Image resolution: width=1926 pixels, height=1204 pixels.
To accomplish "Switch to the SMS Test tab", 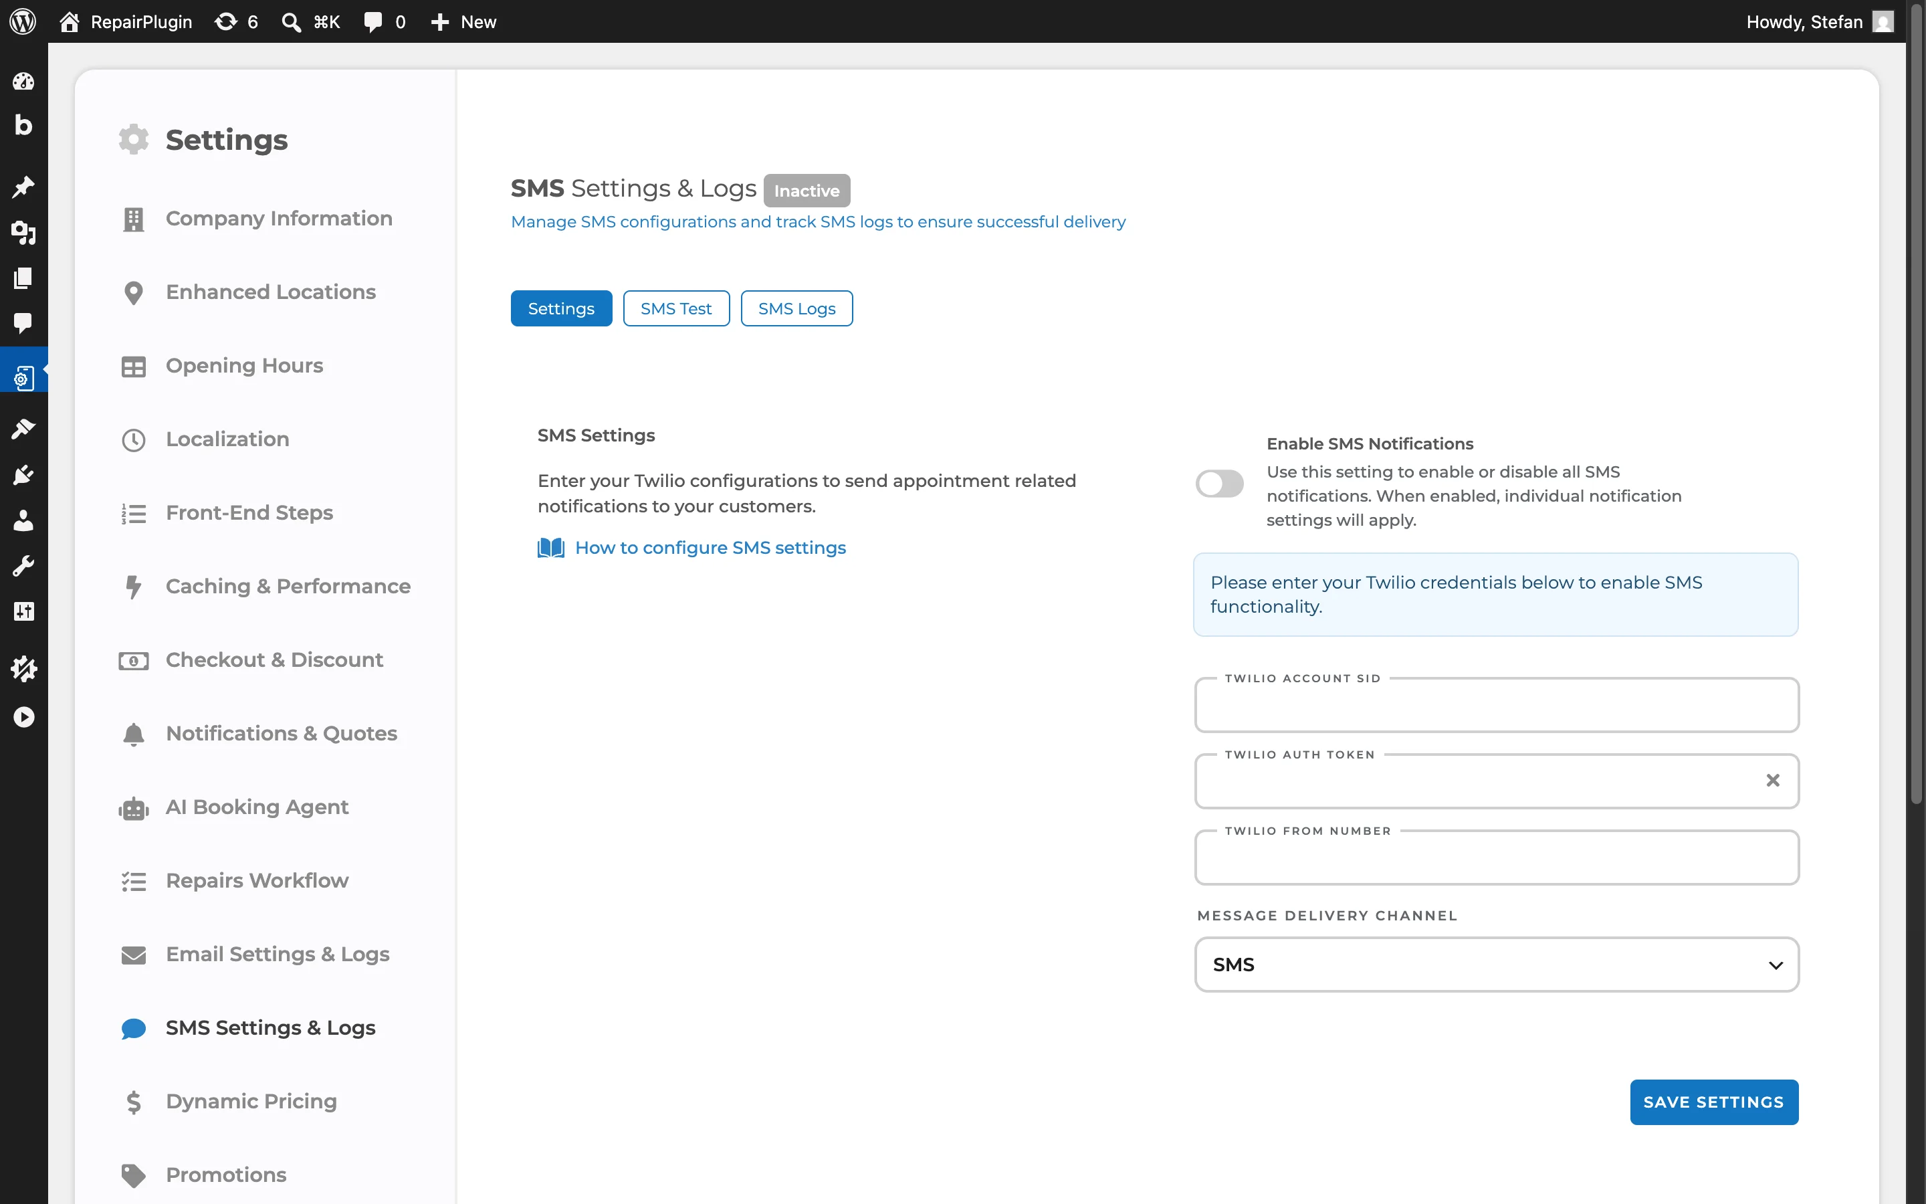I will coord(675,308).
